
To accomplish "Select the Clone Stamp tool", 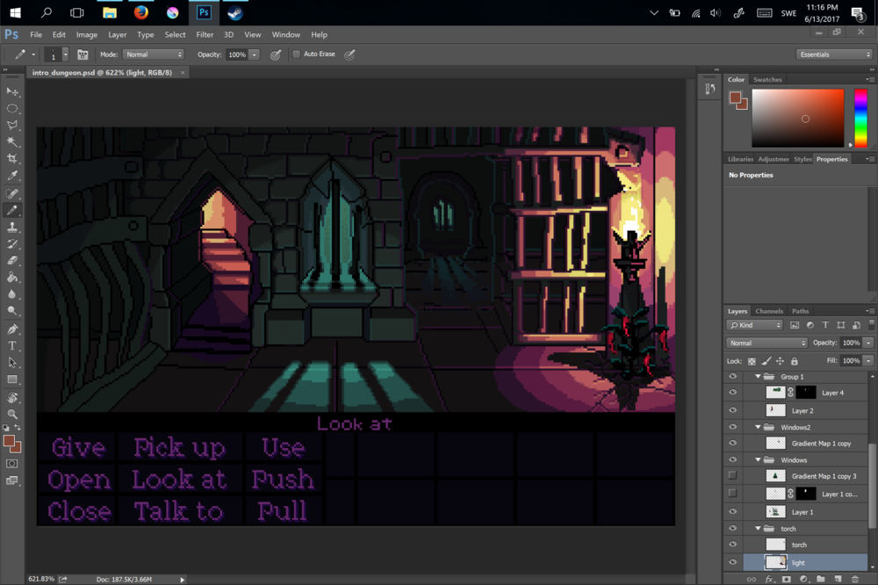I will coord(12,227).
